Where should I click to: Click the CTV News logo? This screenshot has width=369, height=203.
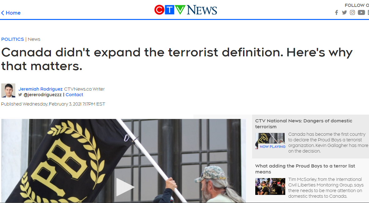tap(186, 10)
